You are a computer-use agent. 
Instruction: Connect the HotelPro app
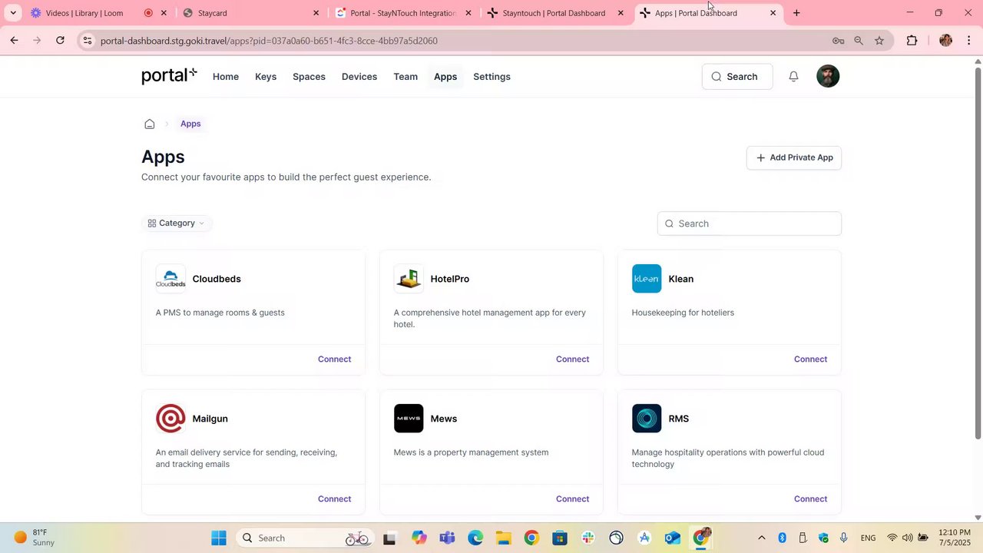pos(572,359)
